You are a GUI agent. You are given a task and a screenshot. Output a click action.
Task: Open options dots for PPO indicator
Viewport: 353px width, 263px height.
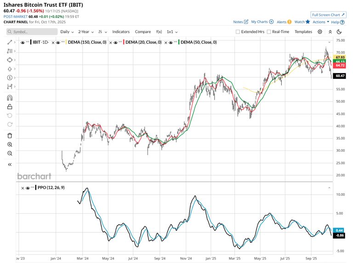coord(33,187)
